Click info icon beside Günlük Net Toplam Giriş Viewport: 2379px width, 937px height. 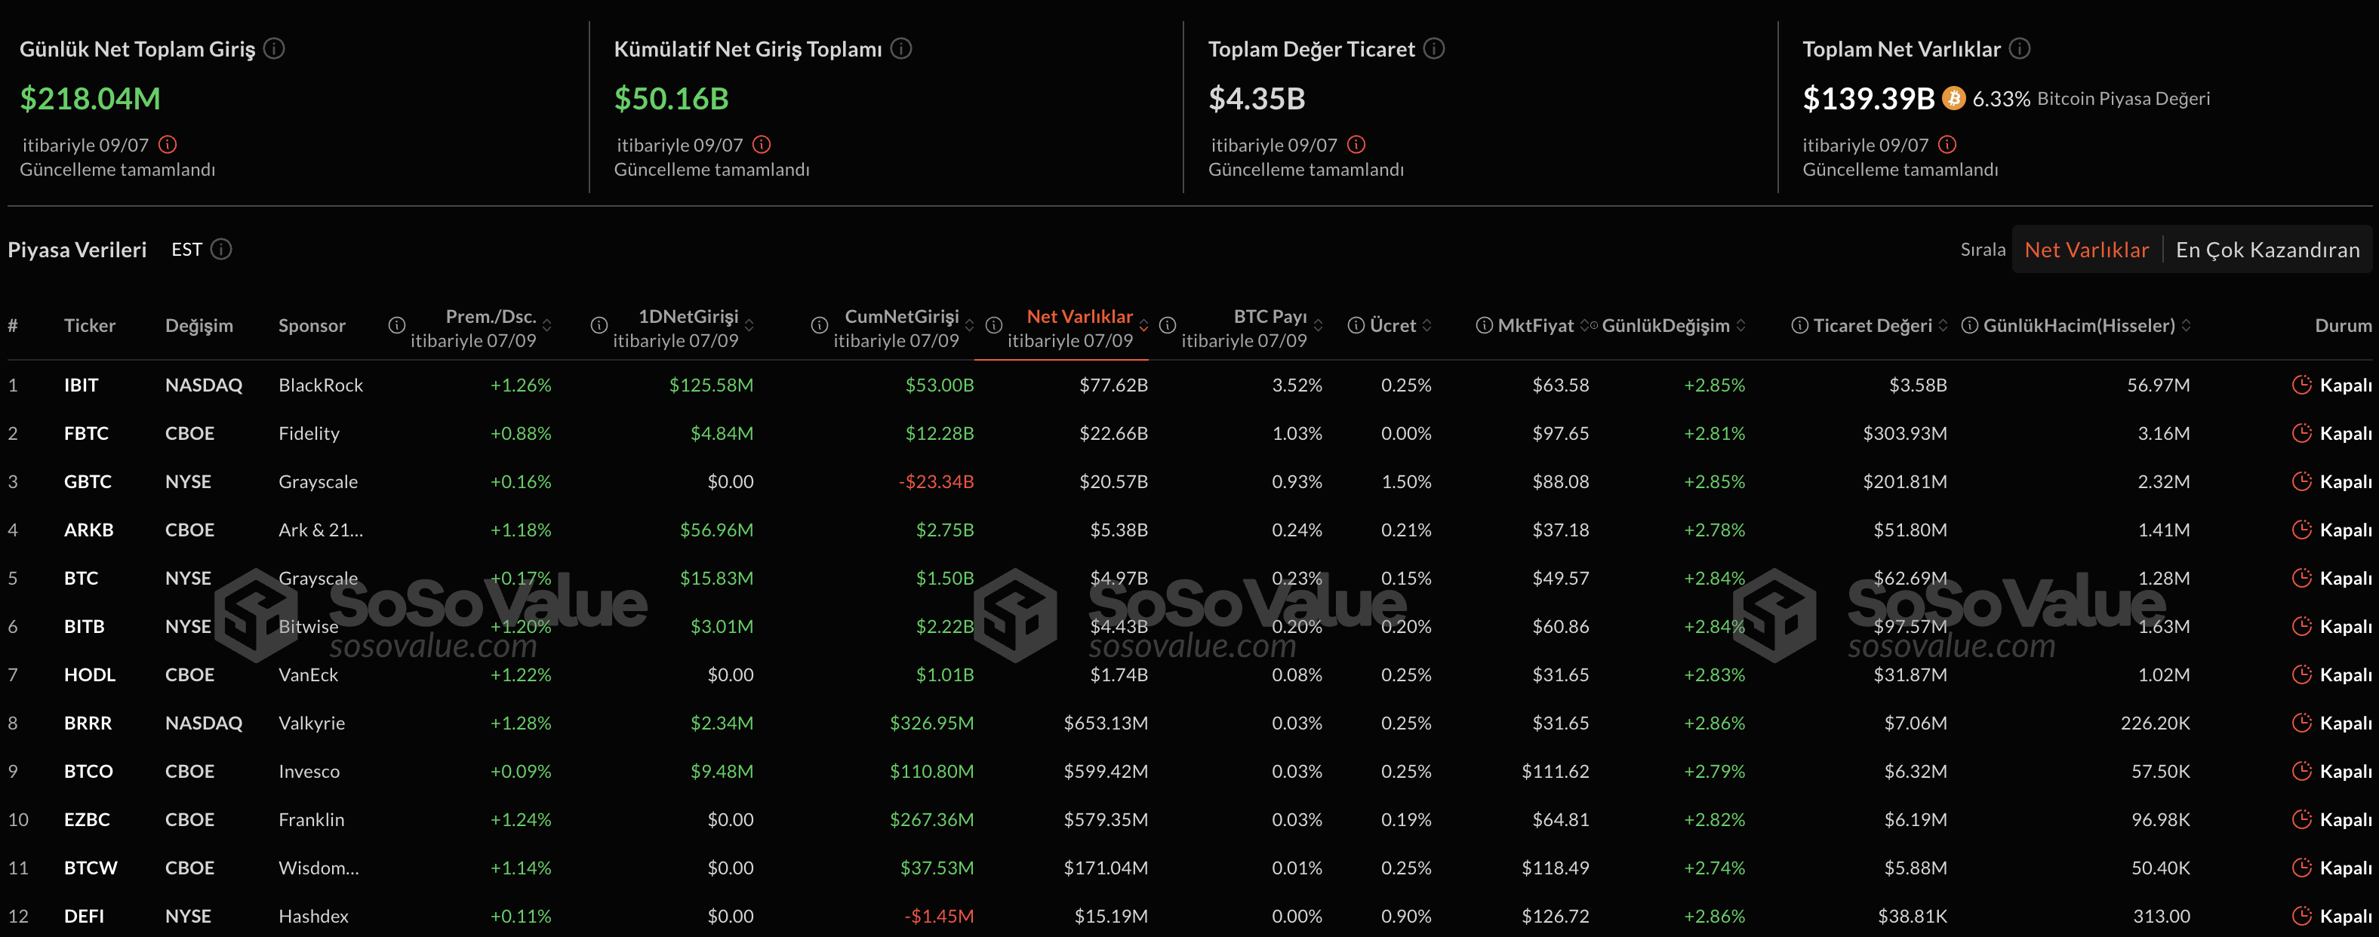click(x=274, y=48)
